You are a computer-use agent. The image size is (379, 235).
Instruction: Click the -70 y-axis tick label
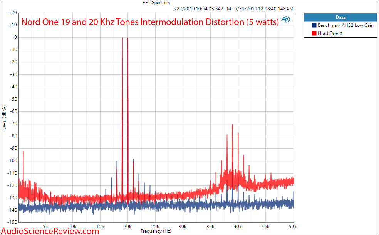[13, 124]
